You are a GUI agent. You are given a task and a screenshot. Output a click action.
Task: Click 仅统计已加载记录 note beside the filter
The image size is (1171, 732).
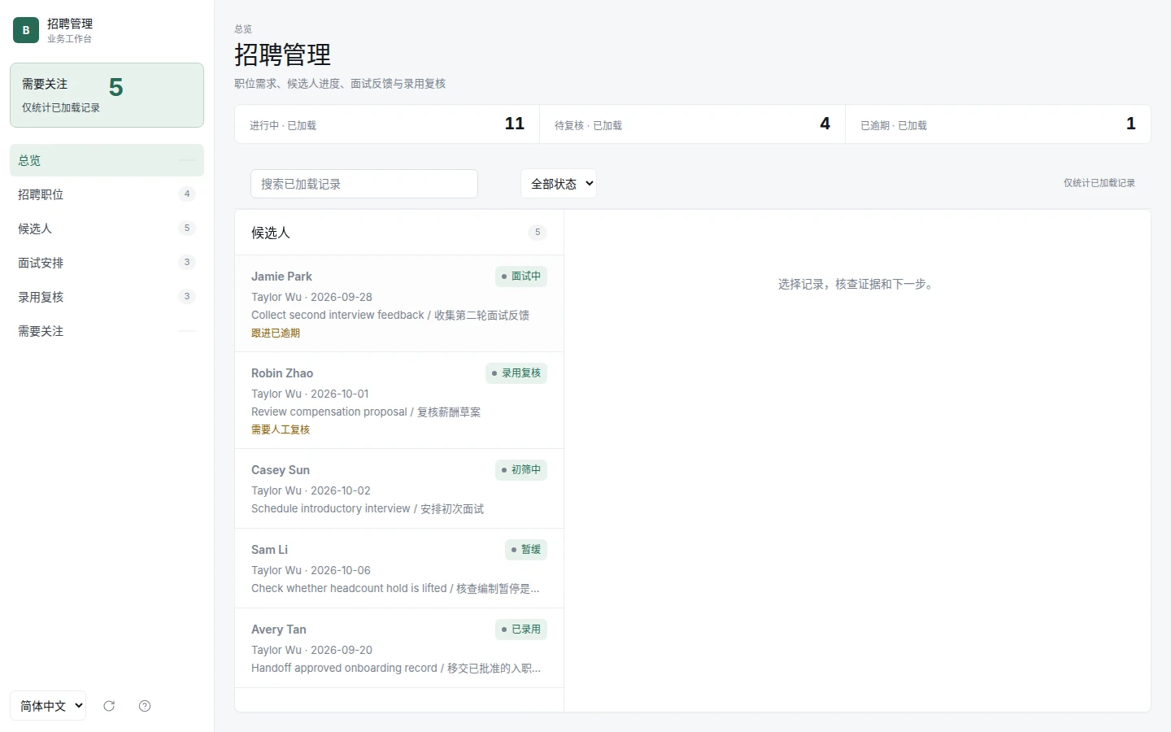pos(1099,183)
